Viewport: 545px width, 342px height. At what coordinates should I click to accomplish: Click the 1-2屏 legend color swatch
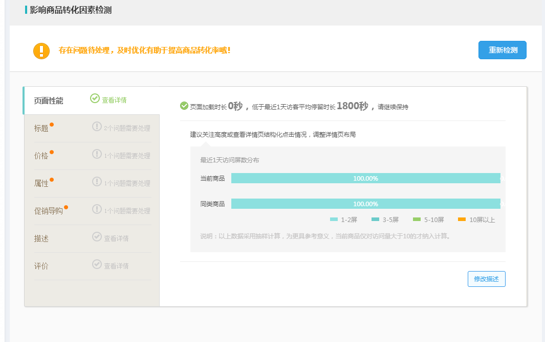click(334, 219)
